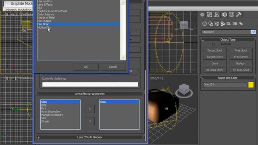Remove the lens effect with < button
The width and height of the screenshot is (258, 145).
[x=90, y=121]
